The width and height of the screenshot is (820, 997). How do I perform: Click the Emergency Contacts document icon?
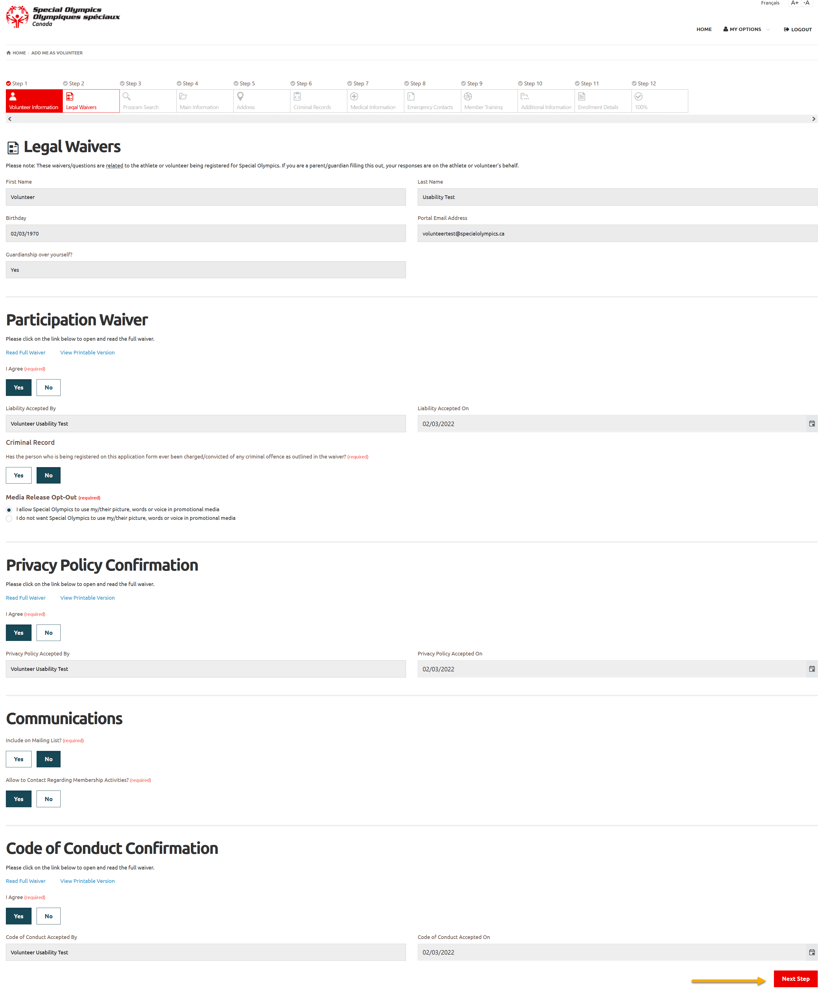[x=411, y=96]
